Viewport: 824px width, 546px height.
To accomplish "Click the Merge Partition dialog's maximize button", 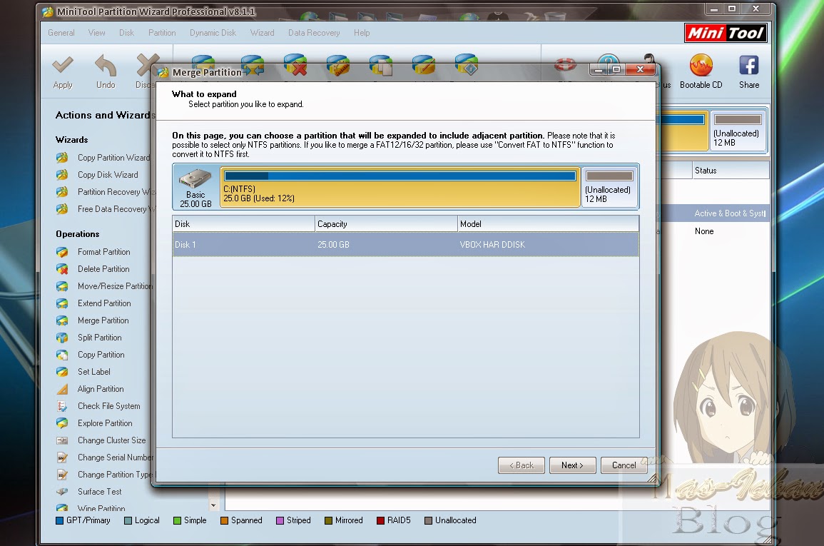I will (616, 69).
